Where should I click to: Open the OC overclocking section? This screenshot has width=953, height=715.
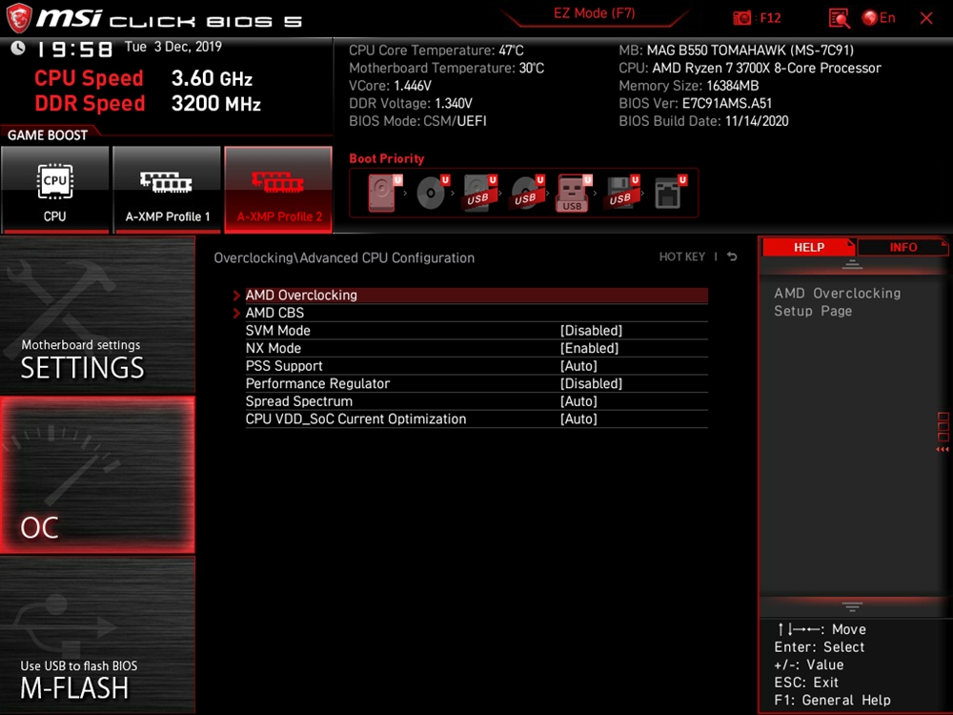(x=98, y=475)
